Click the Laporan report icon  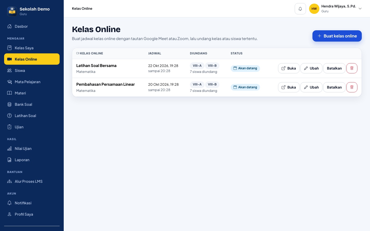pyautogui.click(x=10, y=160)
